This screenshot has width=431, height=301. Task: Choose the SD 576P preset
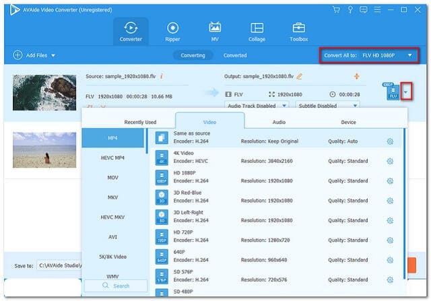[x=275, y=276]
